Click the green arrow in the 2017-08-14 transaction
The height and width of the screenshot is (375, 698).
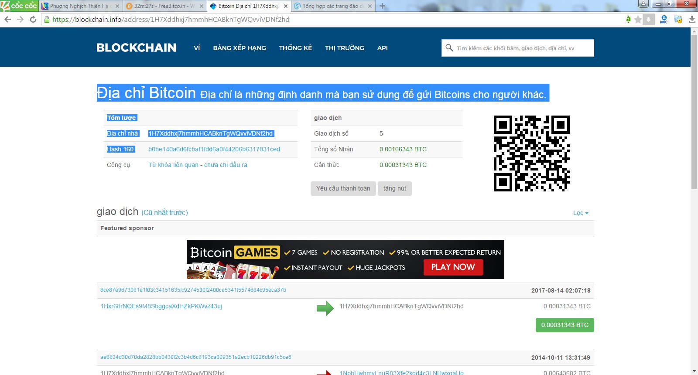(x=325, y=308)
